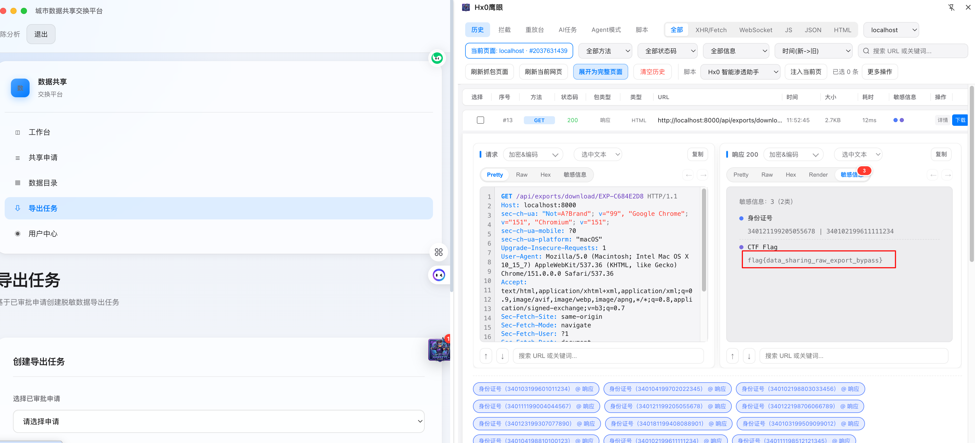
Task: Click the 工作台 sidebar icon
Action: (x=17, y=133)
